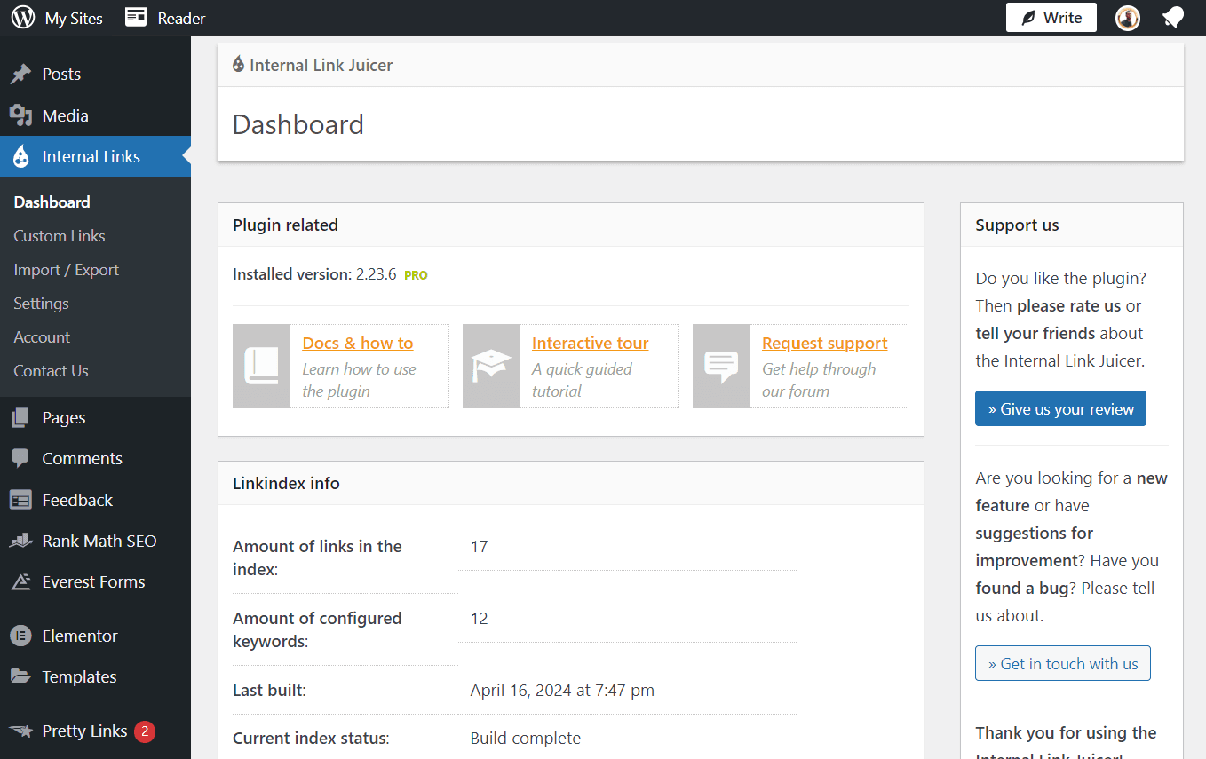
Task: Click the PRO version label
Action: (x=416, y=275)
